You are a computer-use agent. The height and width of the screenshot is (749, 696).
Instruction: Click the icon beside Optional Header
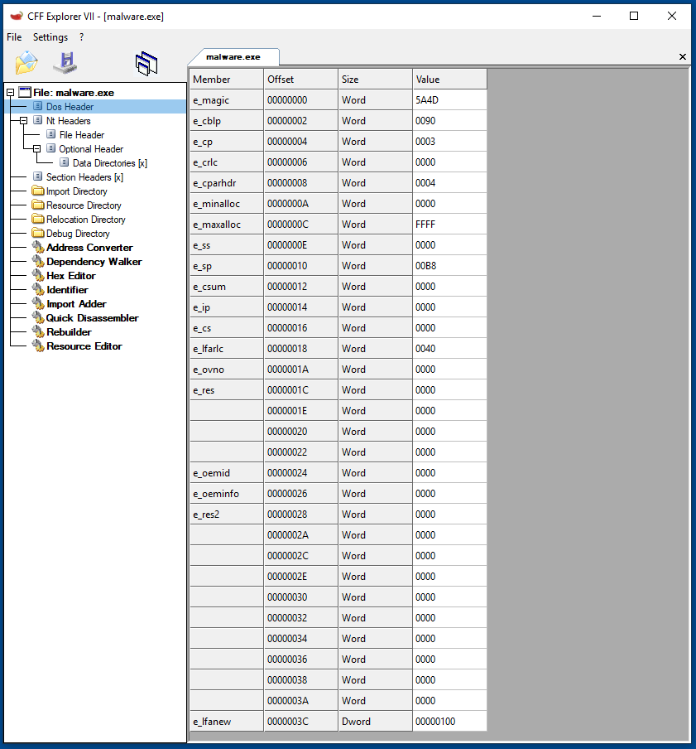coord(51,148)
